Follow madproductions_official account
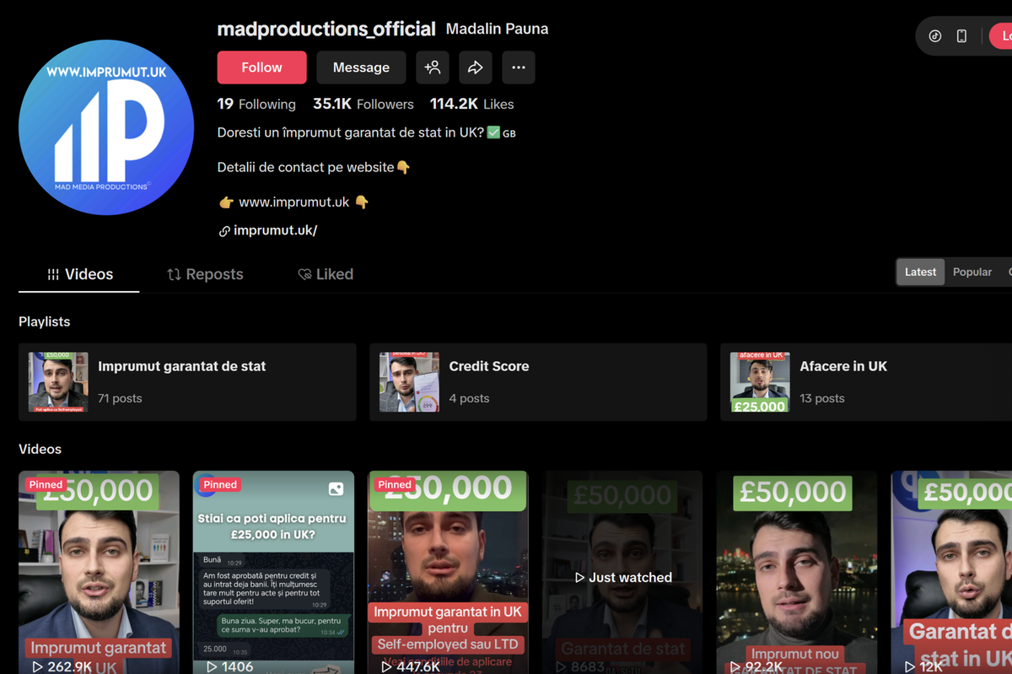Screen dimensions: 1012x674 [261, 67]
